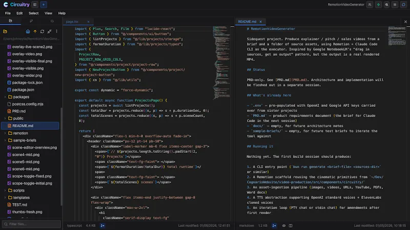
Task: Close the right editor pane
Action: [x=405, y=21]
